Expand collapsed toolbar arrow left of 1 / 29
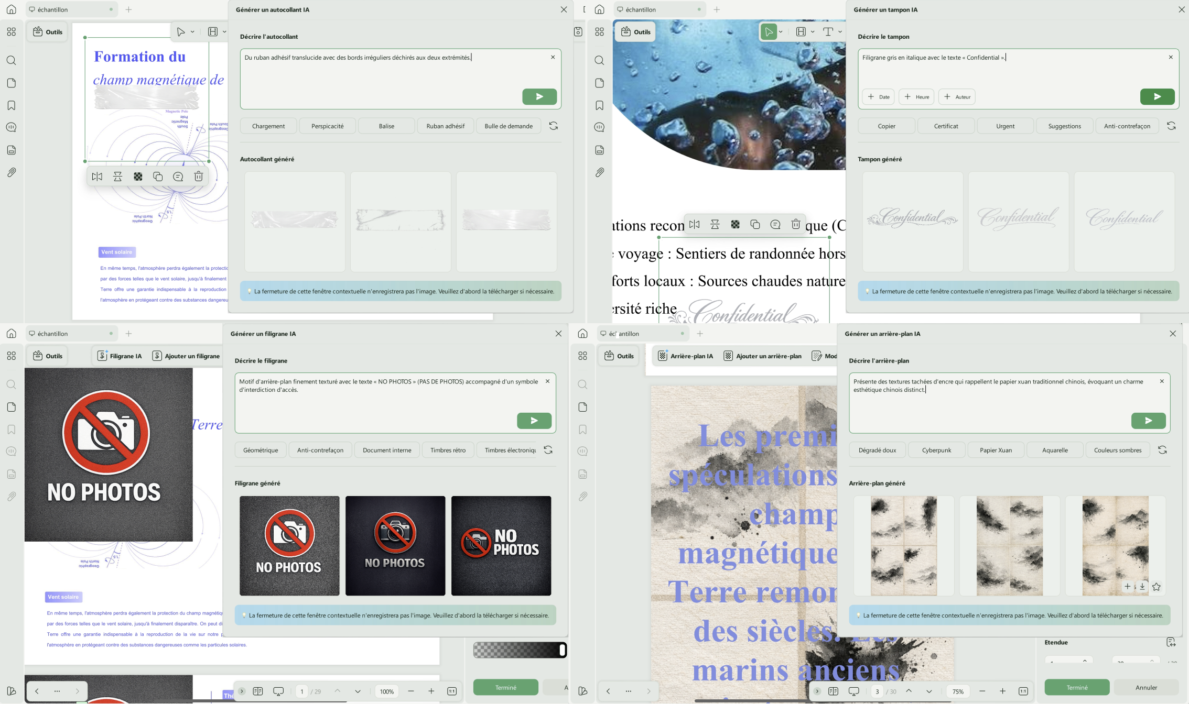This screenshot has height=704, width=1189. [x=242, y=691]
